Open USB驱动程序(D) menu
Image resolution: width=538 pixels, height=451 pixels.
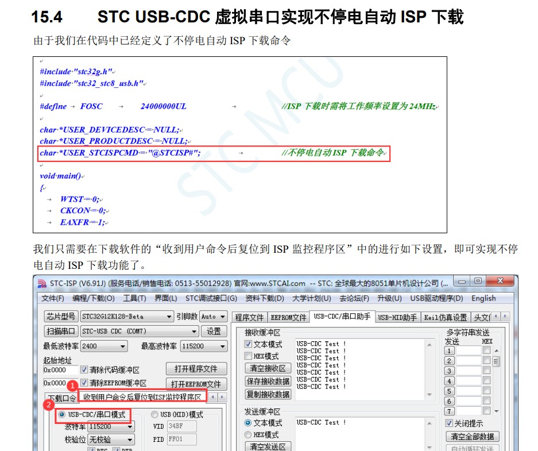[x=436, y=298]
